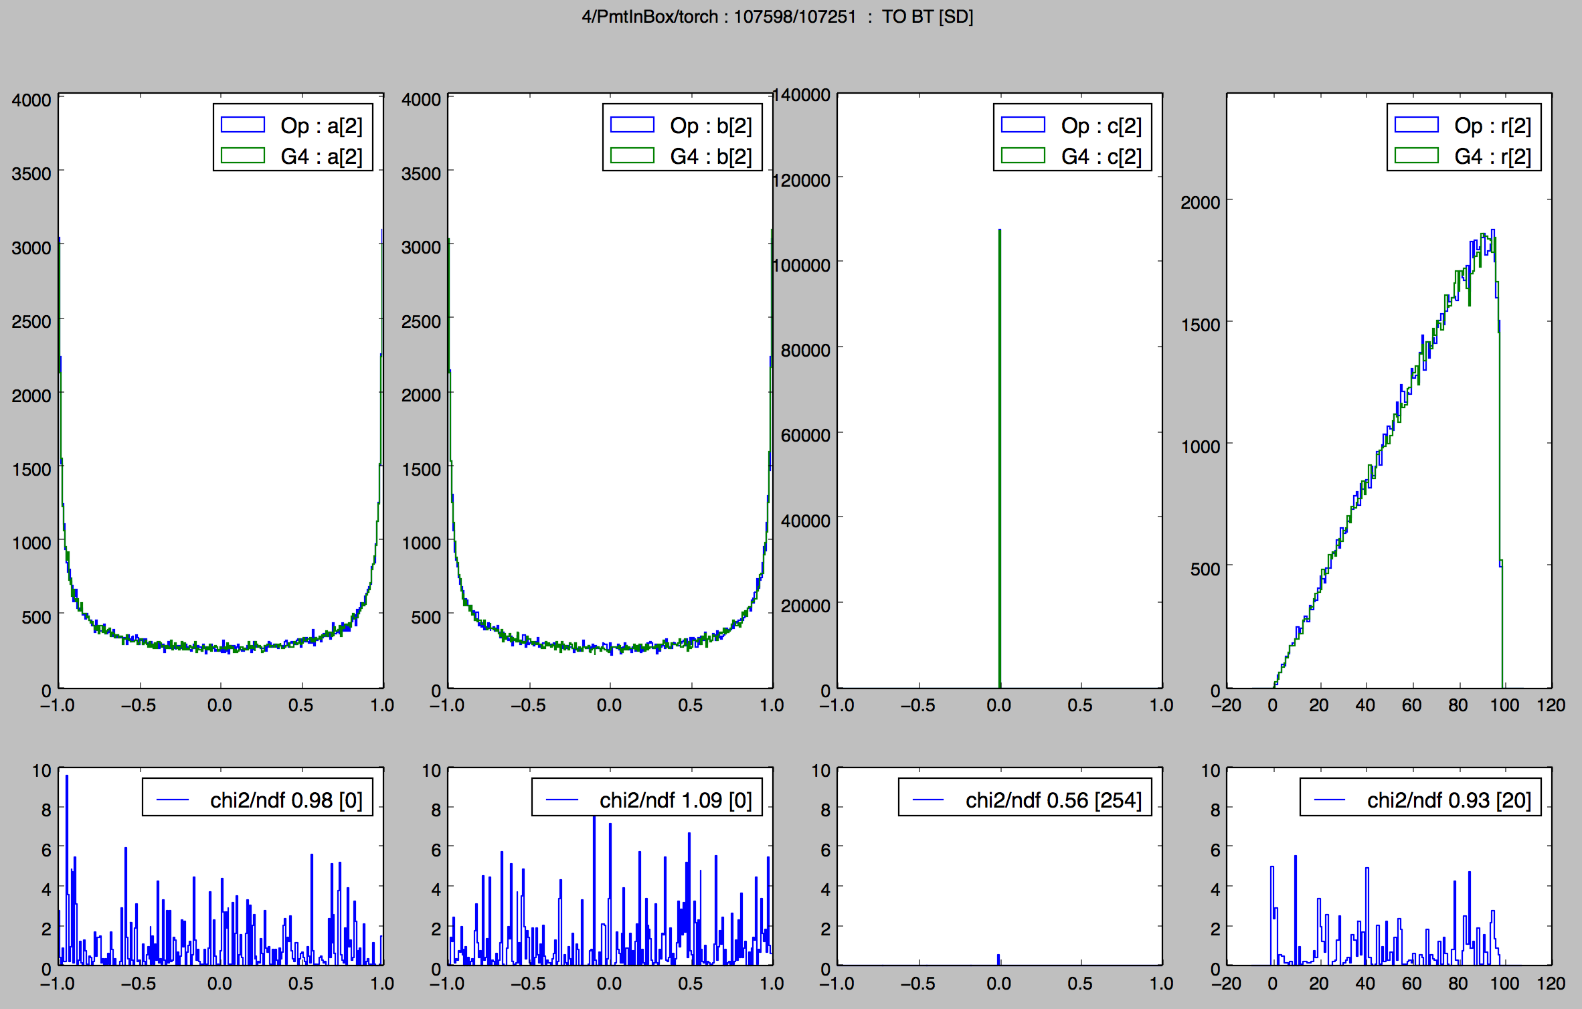1582x1009 pixels.
Task: Click the green swatch beside 'G4 : a[2]'
Action: click(x=243, y=155)
